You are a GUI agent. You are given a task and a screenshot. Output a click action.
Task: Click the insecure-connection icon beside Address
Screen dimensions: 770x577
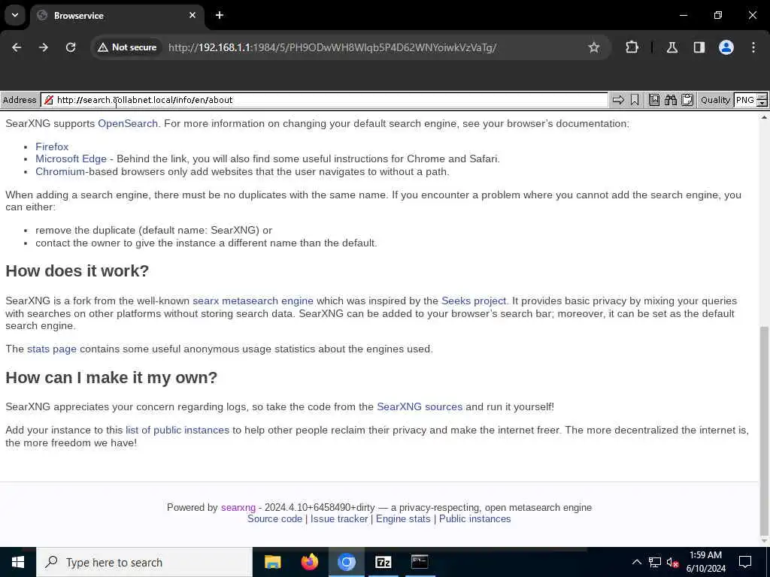49,100
